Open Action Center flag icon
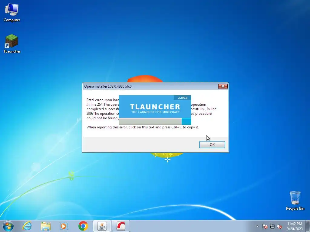The height and width of the screenshot is (232, 310). [x=265, y=226]
